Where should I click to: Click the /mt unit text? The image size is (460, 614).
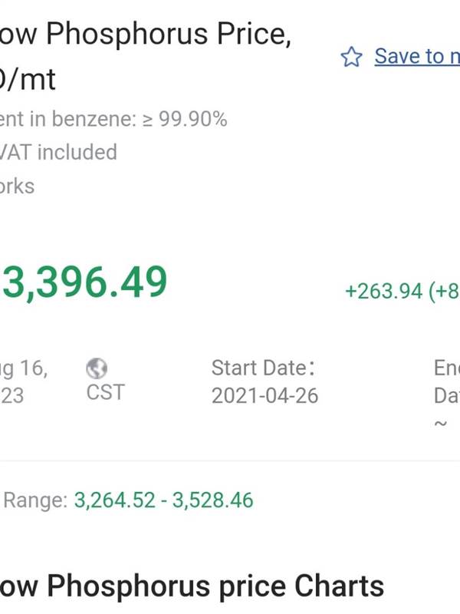click(28, 80)
